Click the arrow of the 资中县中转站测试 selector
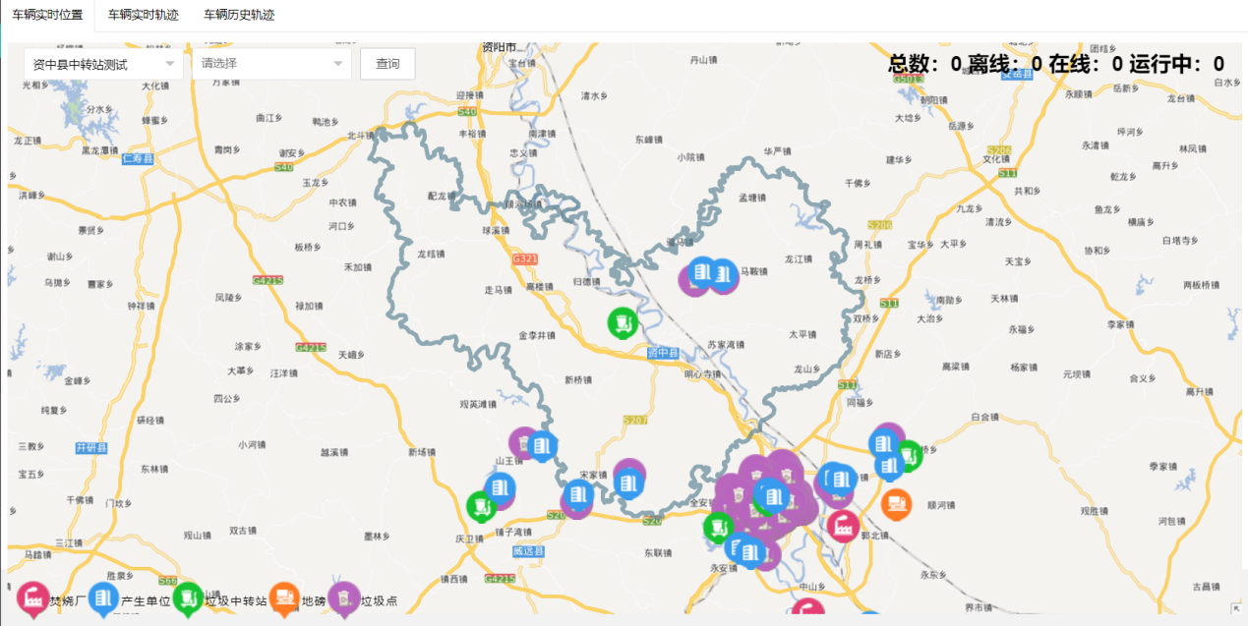This screenshot has height=626, width=1248. coord(170,64)
